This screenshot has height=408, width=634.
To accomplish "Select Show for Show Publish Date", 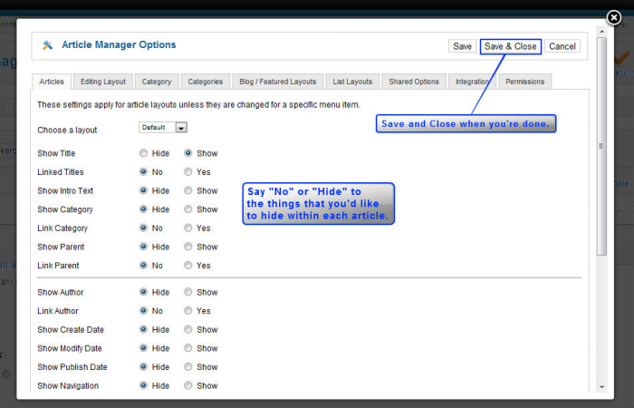I will click(188, 366).
